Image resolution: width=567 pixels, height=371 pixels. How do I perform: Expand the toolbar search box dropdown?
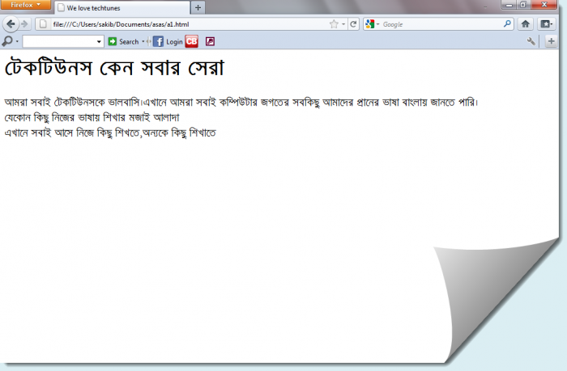[99, 41]
